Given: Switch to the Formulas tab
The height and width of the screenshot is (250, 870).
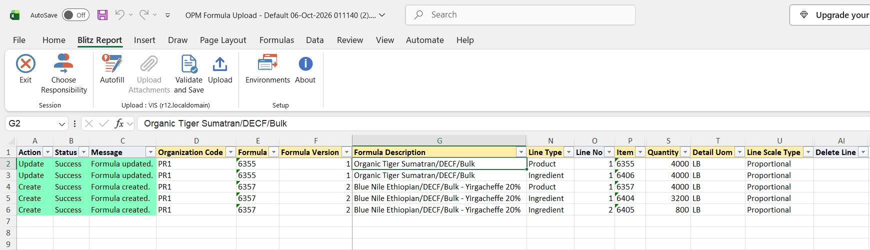Looking at the screenshot, I should pos(276,40).
